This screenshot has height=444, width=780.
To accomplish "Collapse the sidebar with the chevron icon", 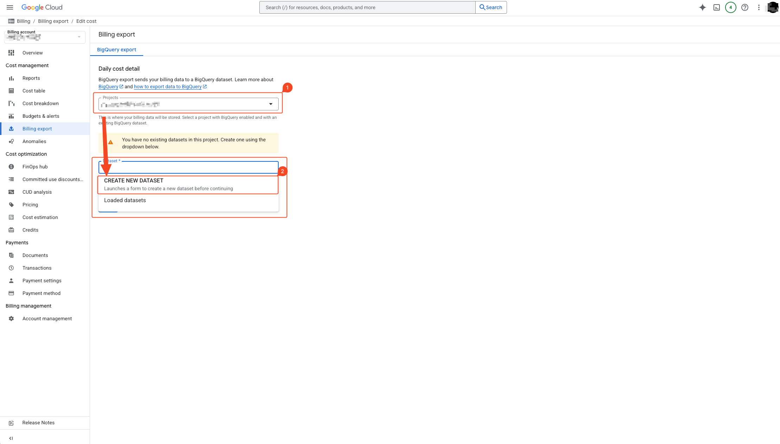I will click(x=11, y=438).
